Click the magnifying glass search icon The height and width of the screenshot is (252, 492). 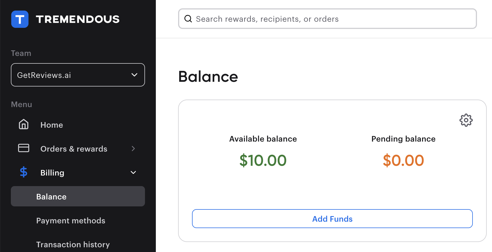click(188, 19)
